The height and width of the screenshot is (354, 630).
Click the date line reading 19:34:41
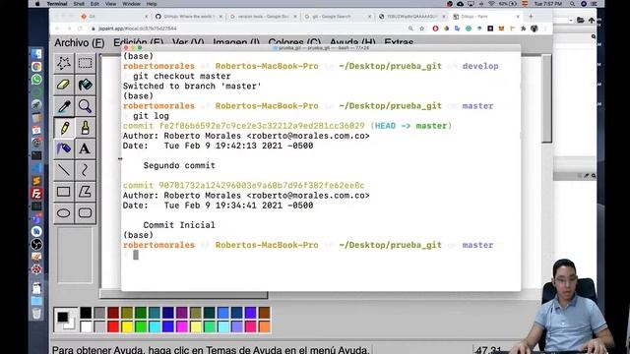(219, 206)
